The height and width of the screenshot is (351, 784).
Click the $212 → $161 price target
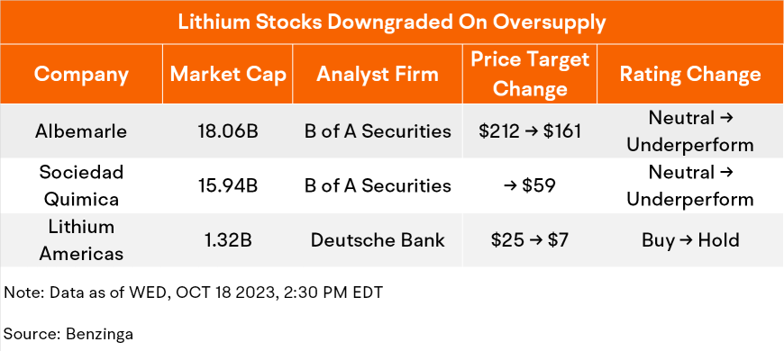(530, 131)
